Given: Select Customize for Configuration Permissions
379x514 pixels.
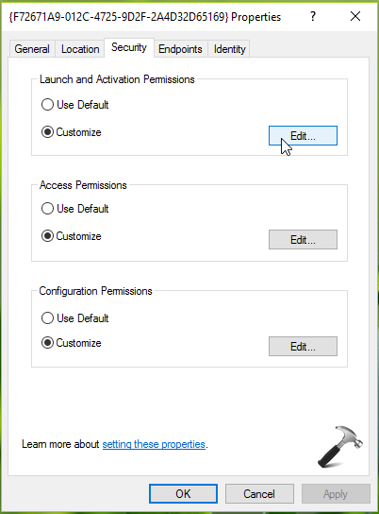Looking at the screenshot, I should tap(72, 343).
